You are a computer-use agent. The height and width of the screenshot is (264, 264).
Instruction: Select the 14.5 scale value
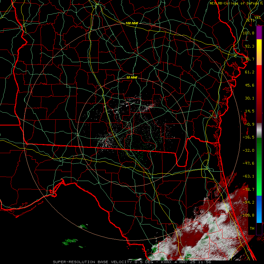pyautogui.click(x=250, y=111)
